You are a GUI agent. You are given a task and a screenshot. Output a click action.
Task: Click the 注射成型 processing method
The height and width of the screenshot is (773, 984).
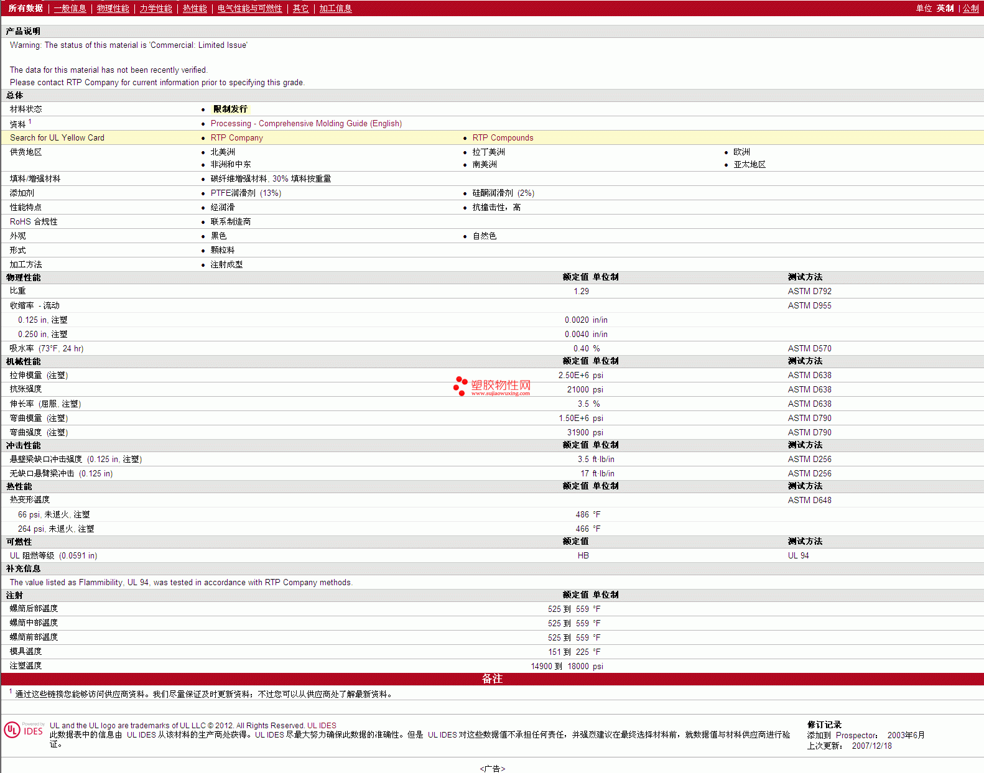point(226,264)
